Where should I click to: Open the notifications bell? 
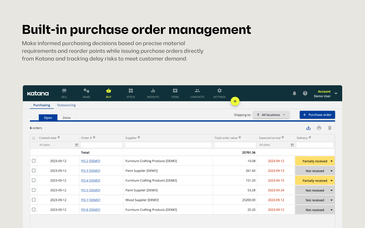pyautogui.click(x=295, y=93)
